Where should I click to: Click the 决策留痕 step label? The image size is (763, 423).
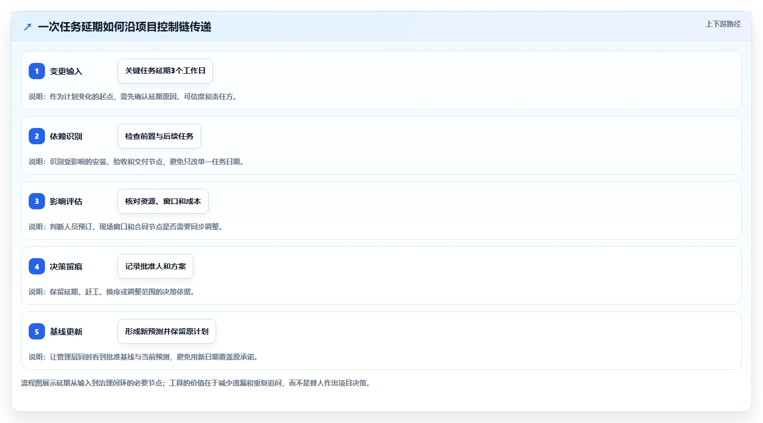pyautogui.click(x=66, y=266)
